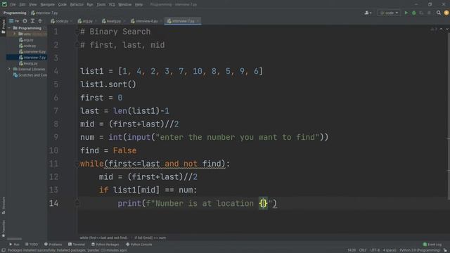Click the CRLF line separator status widget

(363, 250)
